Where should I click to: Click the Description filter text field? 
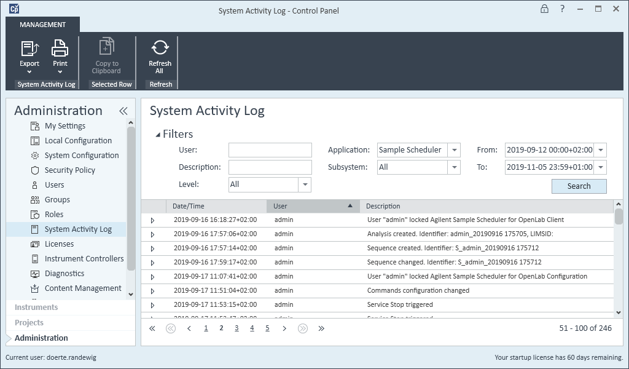[270, 167]
